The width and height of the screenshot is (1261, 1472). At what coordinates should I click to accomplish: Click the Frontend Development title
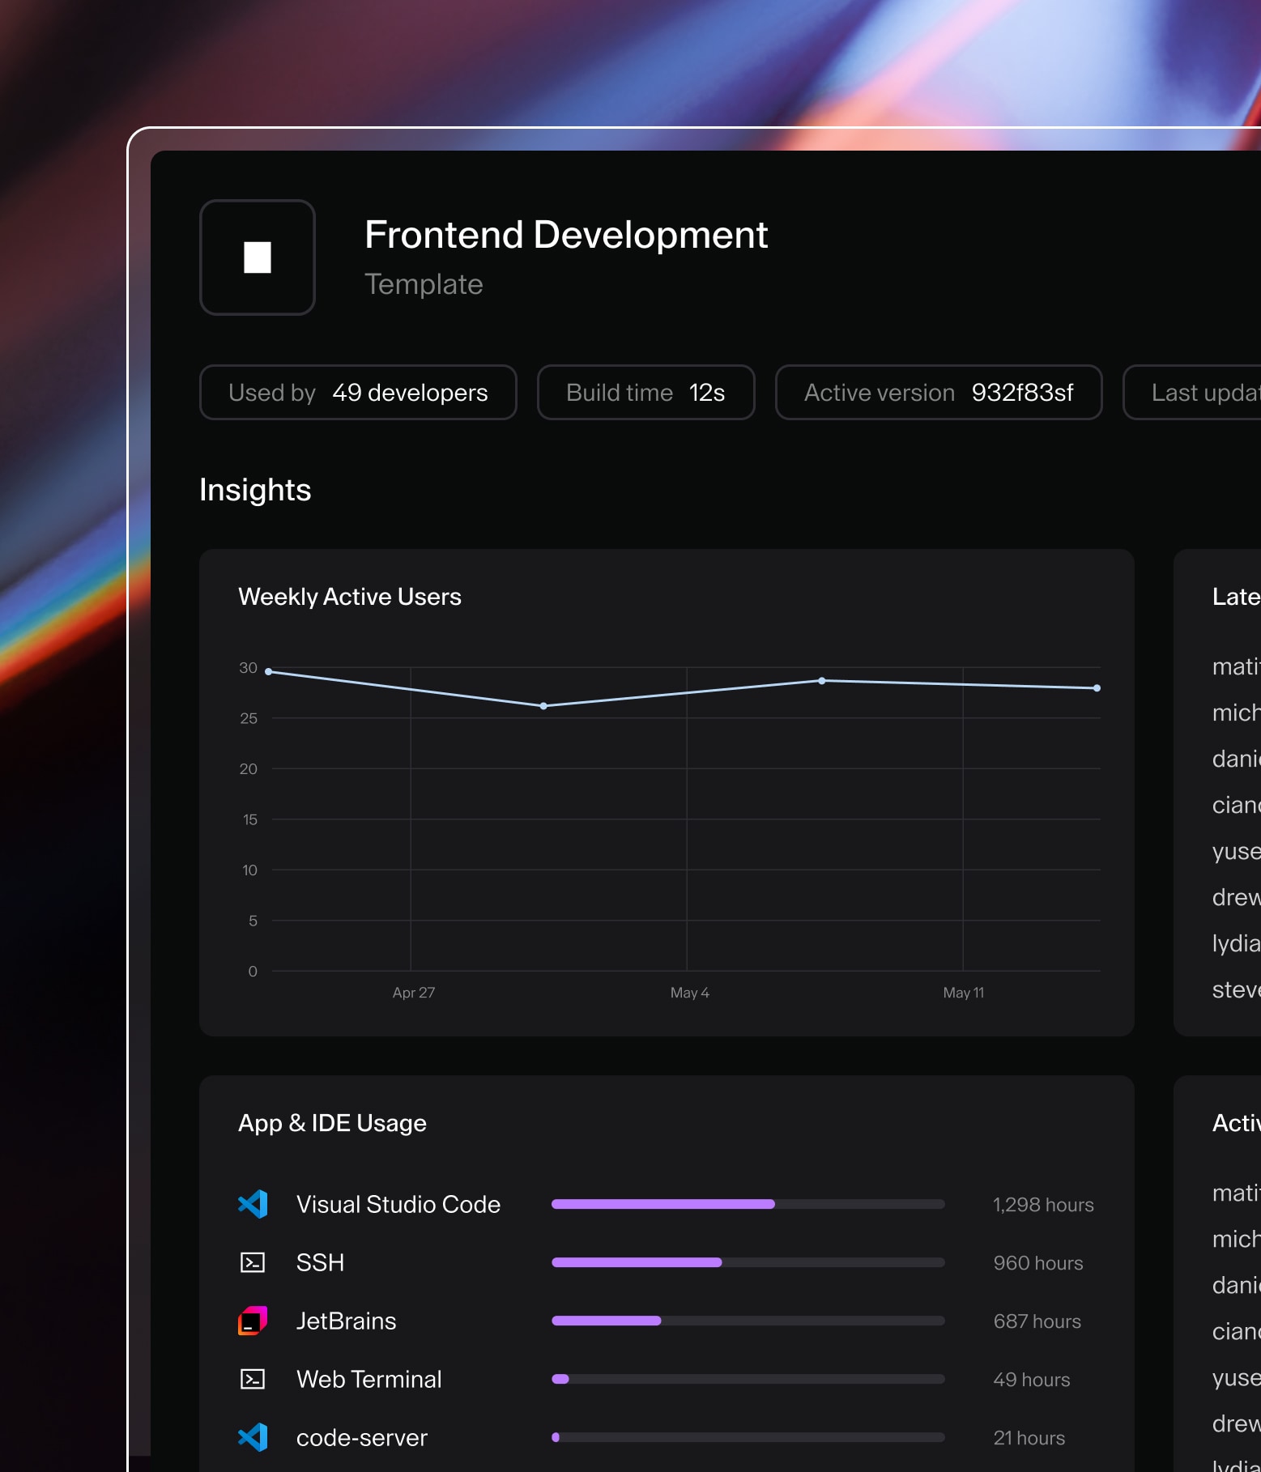565,235
